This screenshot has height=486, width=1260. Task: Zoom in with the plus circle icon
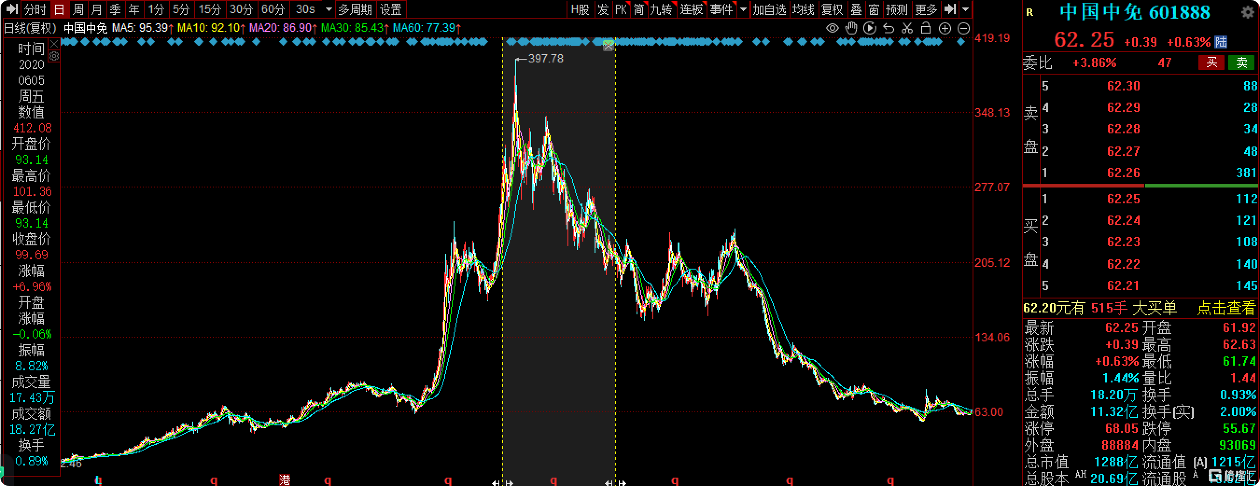[x=945, y=28]
